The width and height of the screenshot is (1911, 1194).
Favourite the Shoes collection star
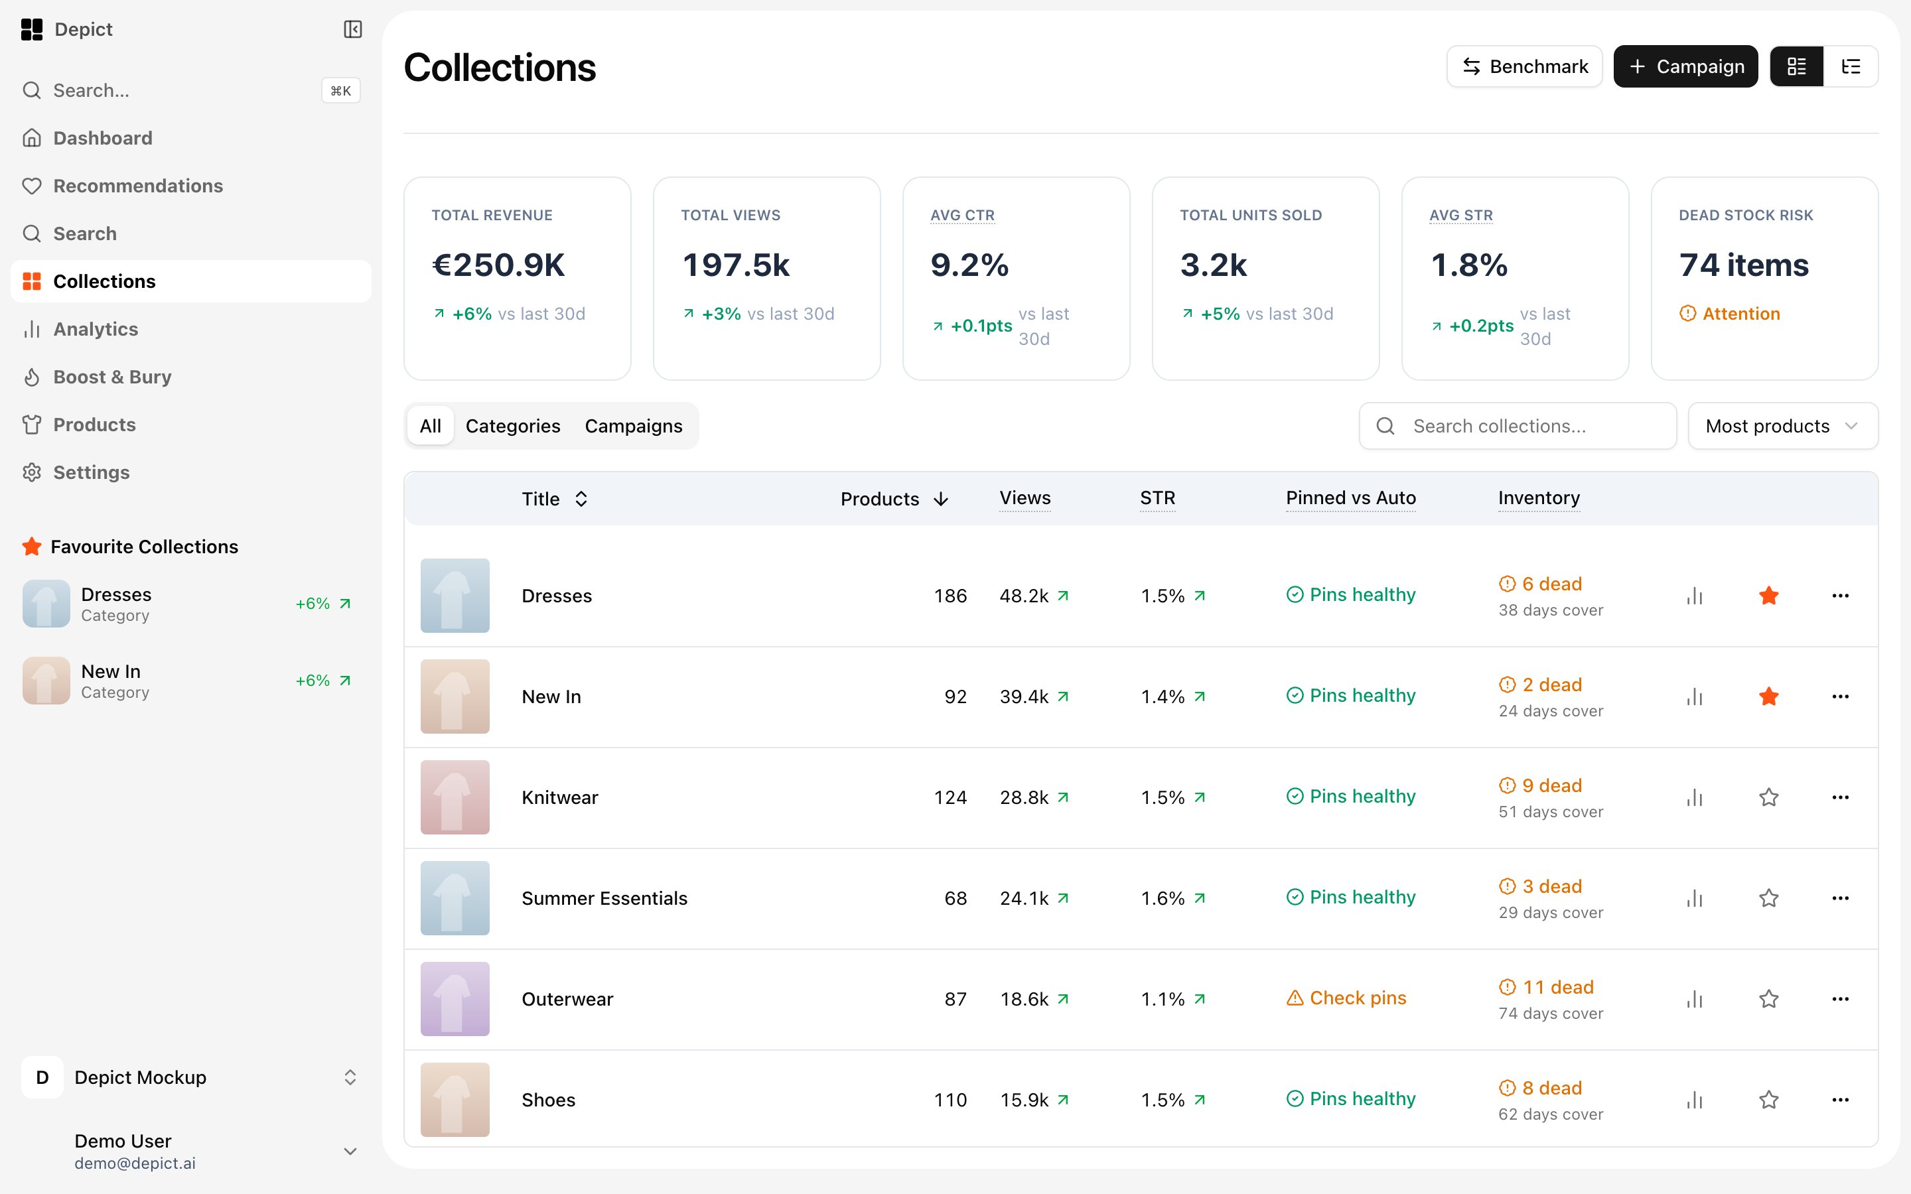click(1769, 1100)
